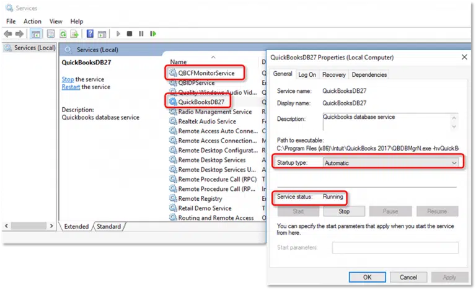Click the Cancel button
Screen dimensions: 476x290
click(x=408, y=277)
